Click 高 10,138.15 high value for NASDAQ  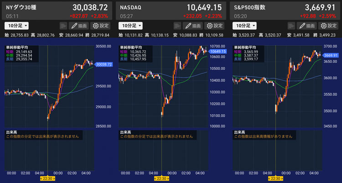[156, 35]
